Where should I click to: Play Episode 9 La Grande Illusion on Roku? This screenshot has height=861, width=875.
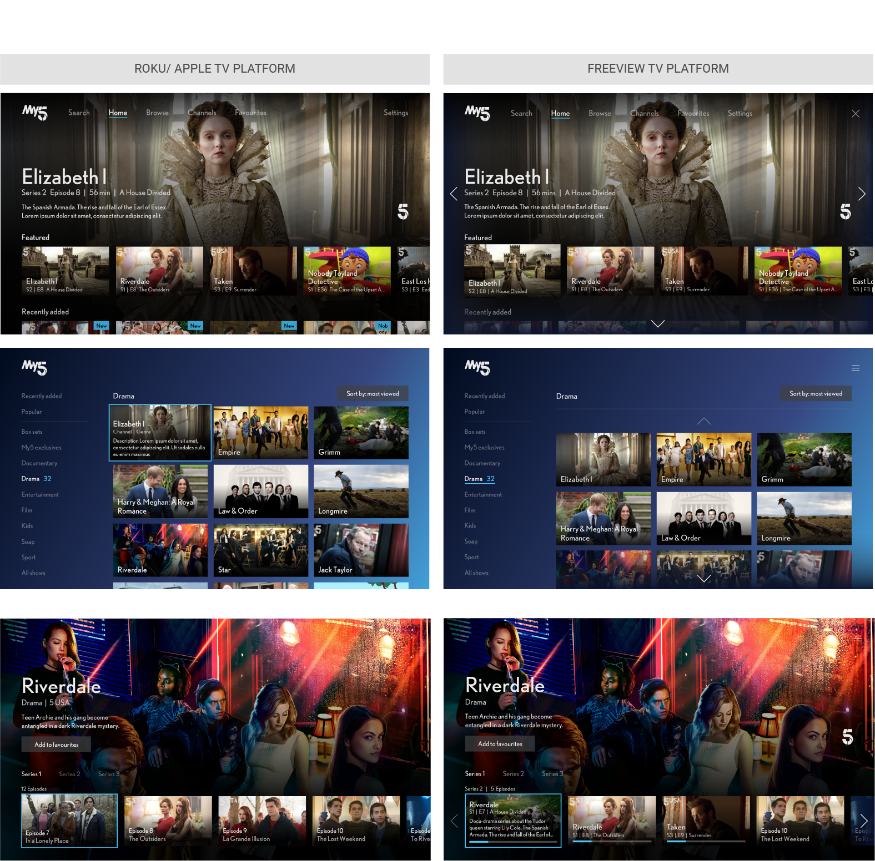point(262,821)
